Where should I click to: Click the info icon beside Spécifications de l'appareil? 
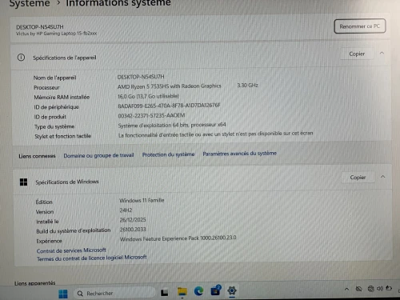(x=21, y=58)
